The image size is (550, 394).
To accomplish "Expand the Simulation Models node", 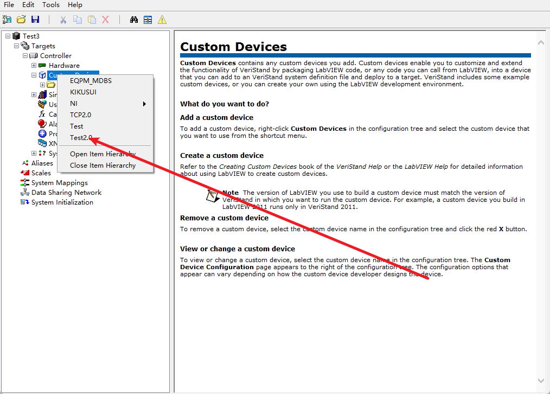I will pyautogui.click(x=34, y=95).
